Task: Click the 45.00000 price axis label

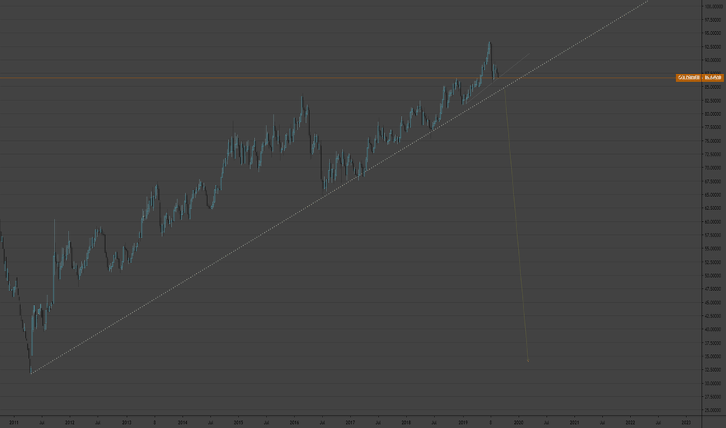Action: click(713, 303)
